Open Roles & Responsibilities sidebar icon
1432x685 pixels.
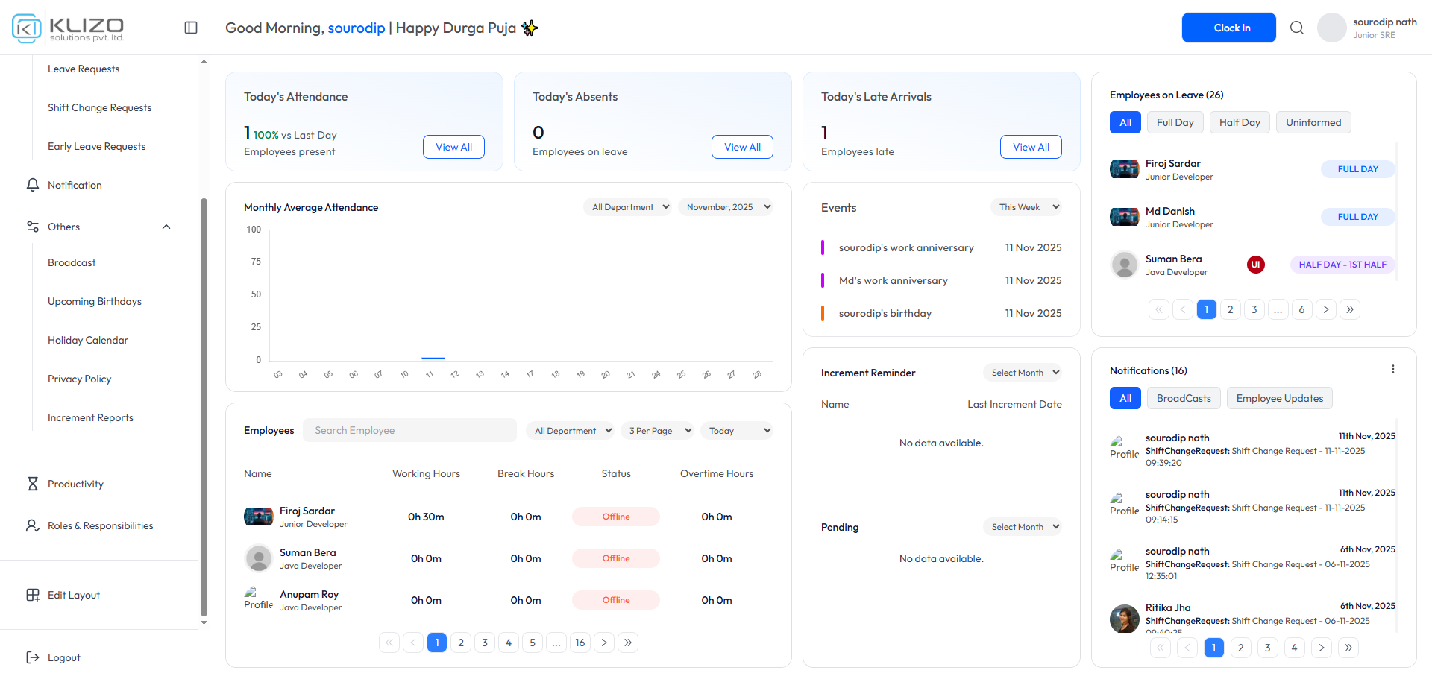[x=33, y=525]
